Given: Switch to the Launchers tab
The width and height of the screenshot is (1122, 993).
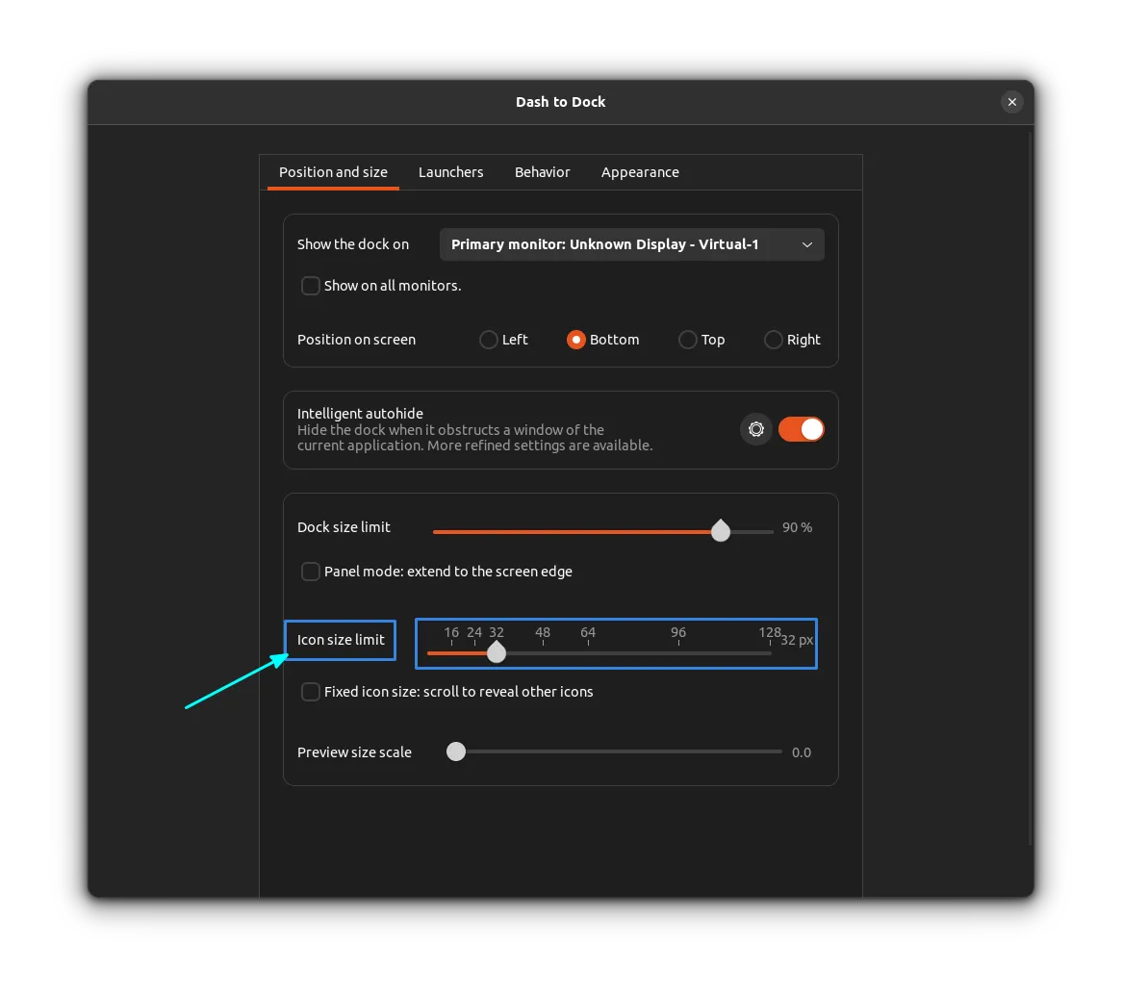Looking at the screenshot, I should [450, 172].
